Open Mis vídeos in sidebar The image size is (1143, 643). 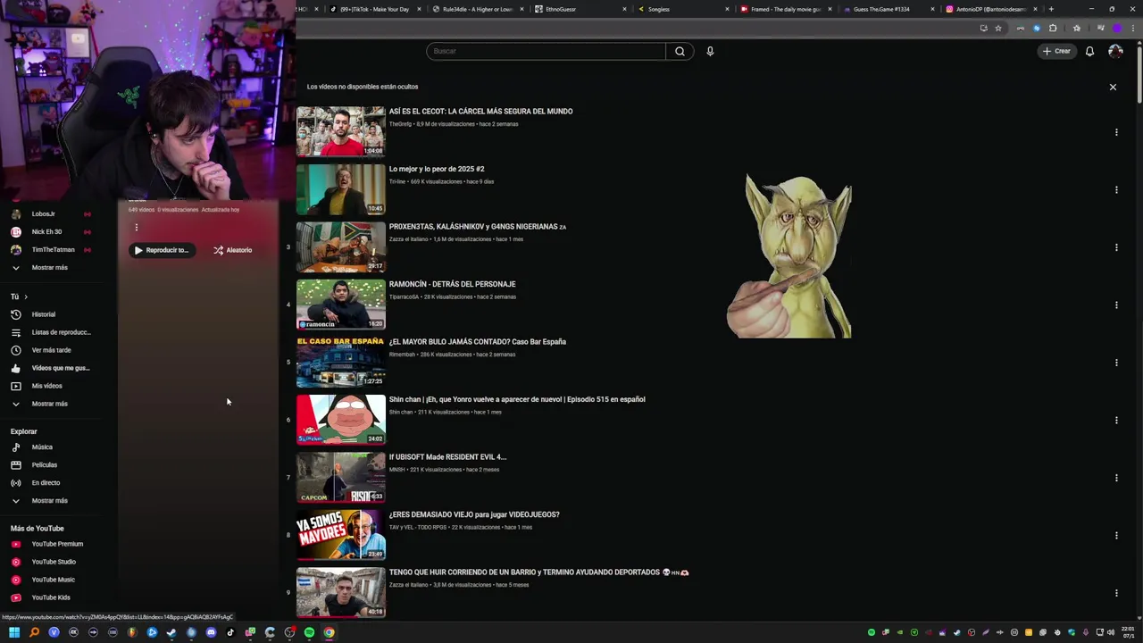coord(51,386)
